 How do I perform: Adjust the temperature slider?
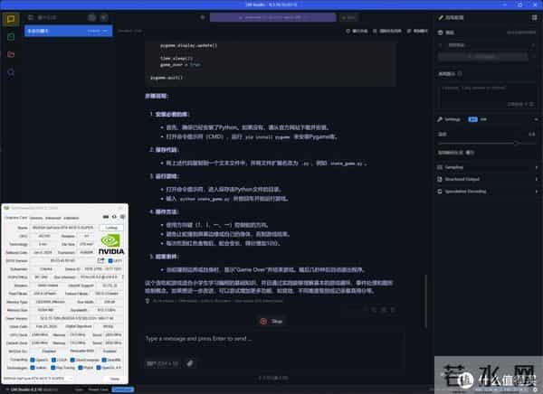(487, 143)
